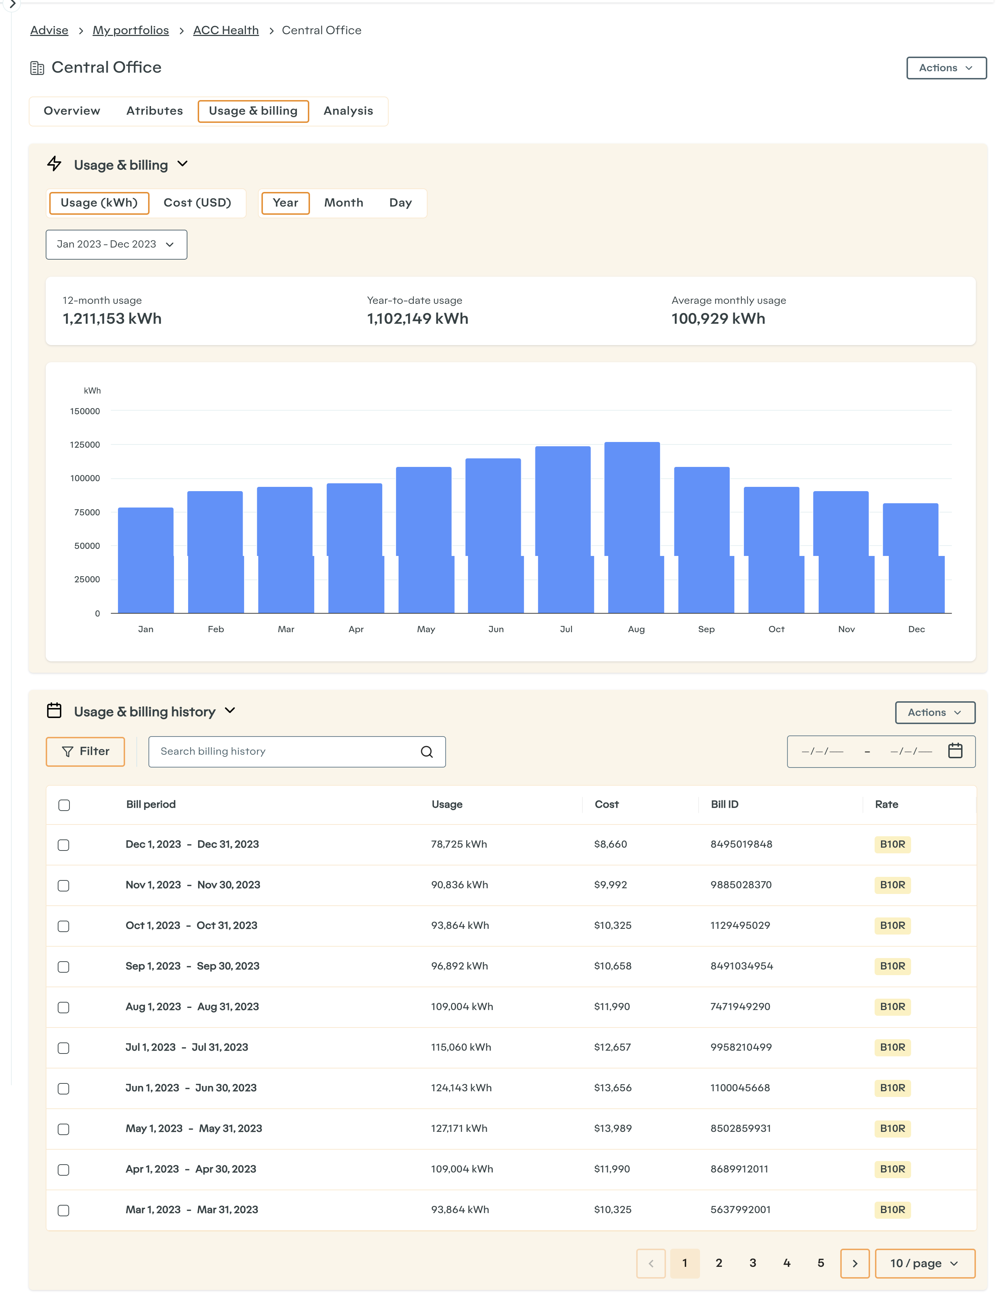Go to previous page arrow

[x=651, y=1263]
